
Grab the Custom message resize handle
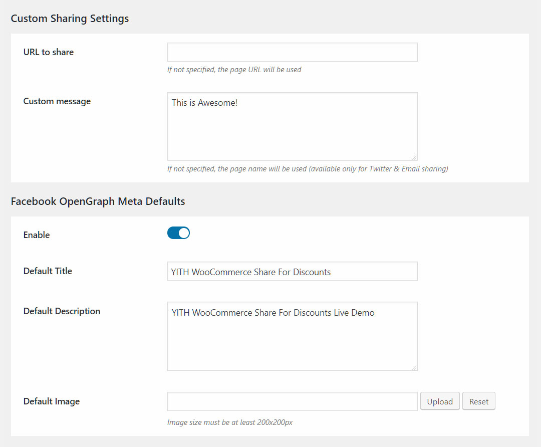(x=414, y=157)
